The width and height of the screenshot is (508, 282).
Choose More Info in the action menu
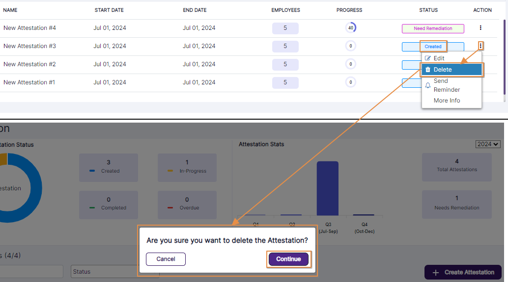(x=447, y=101)
